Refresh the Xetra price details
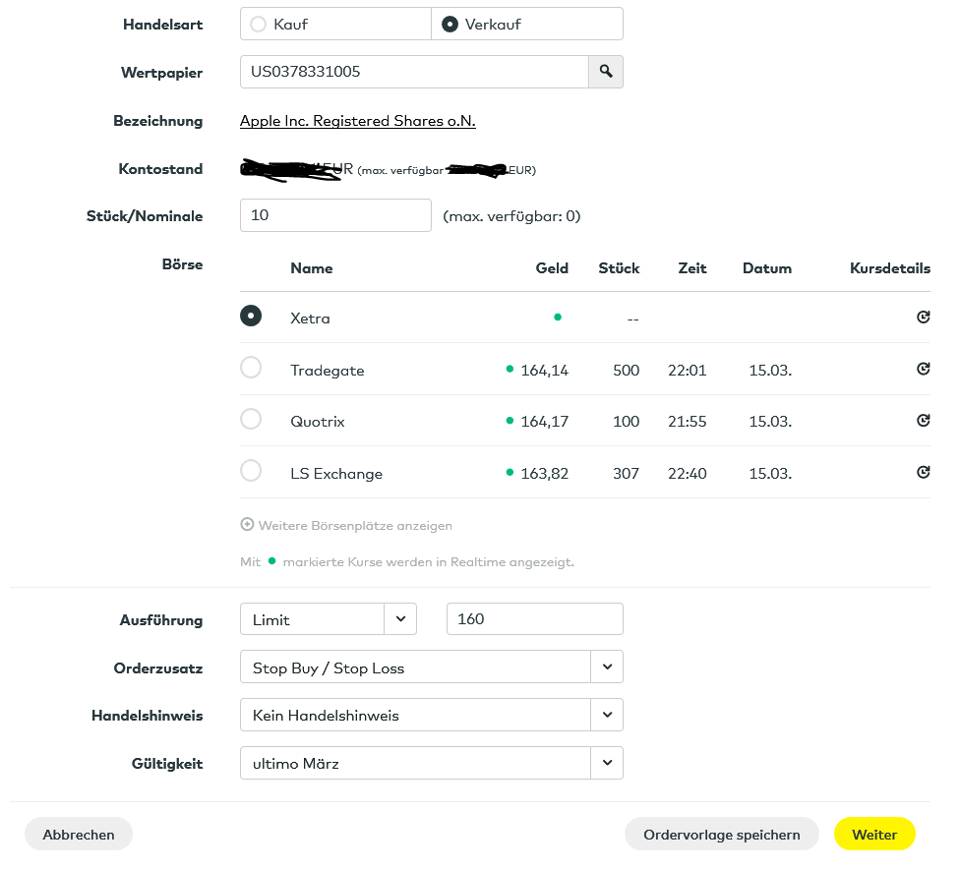The image size is (960, 870). click(x=923, y=318)
